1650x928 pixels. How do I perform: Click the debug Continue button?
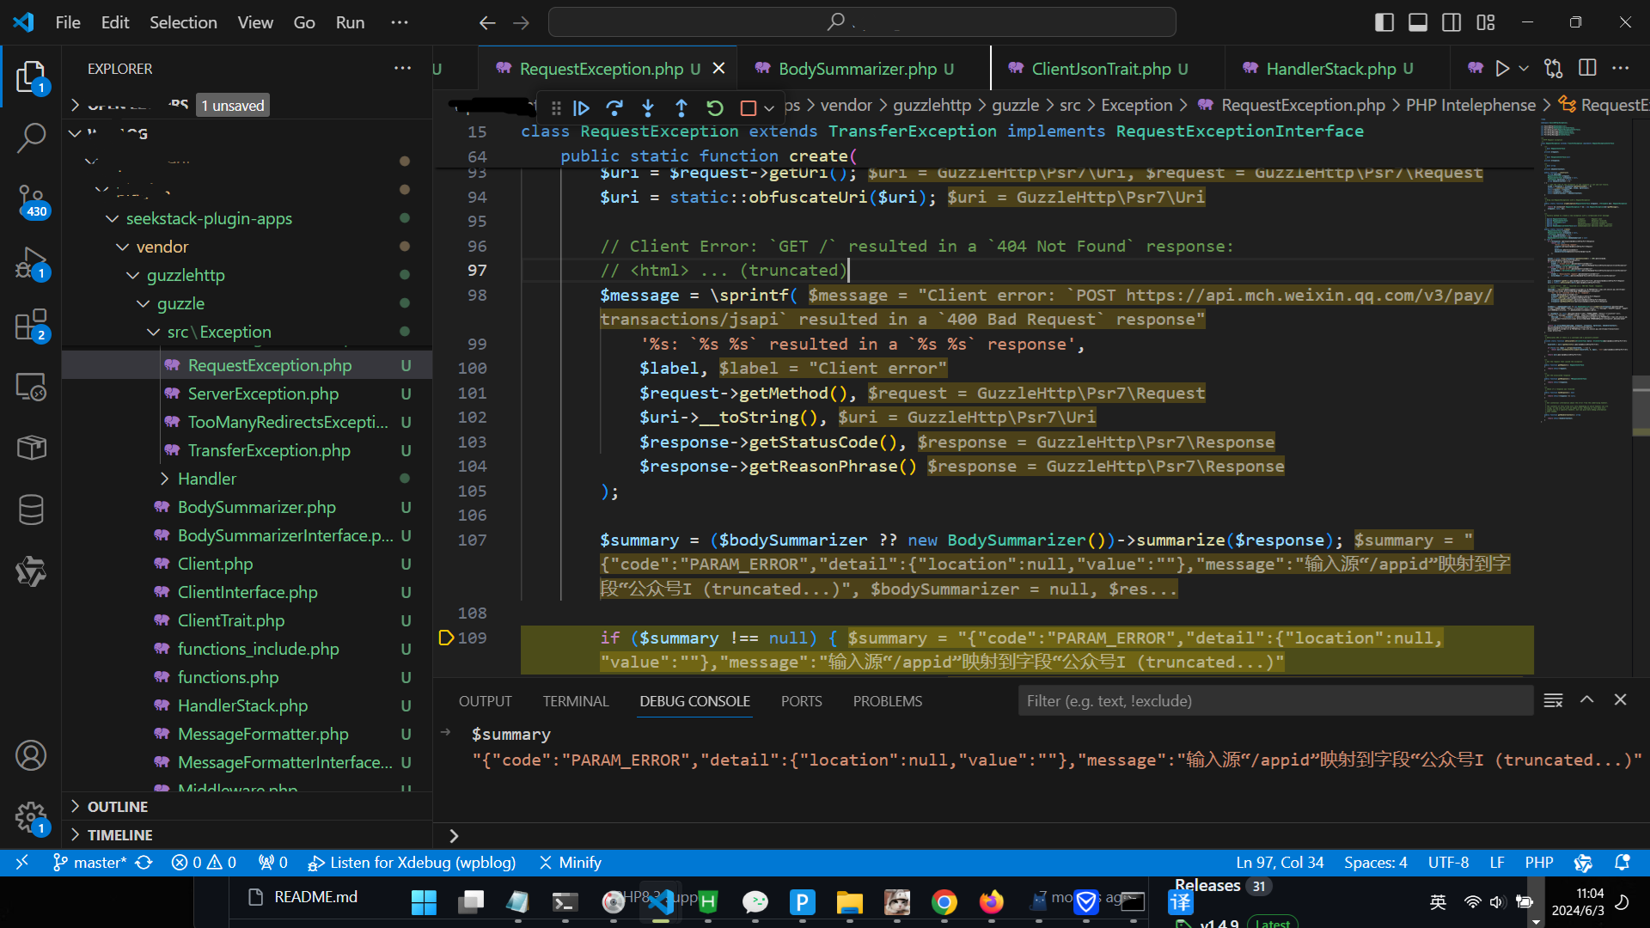[582, 108]
